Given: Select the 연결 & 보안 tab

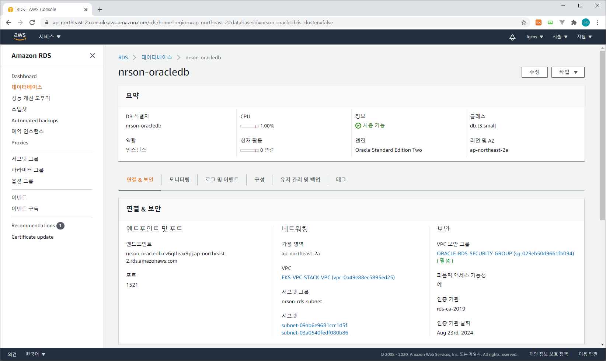Looking at the screenshot, I should (x=140, y=180).
